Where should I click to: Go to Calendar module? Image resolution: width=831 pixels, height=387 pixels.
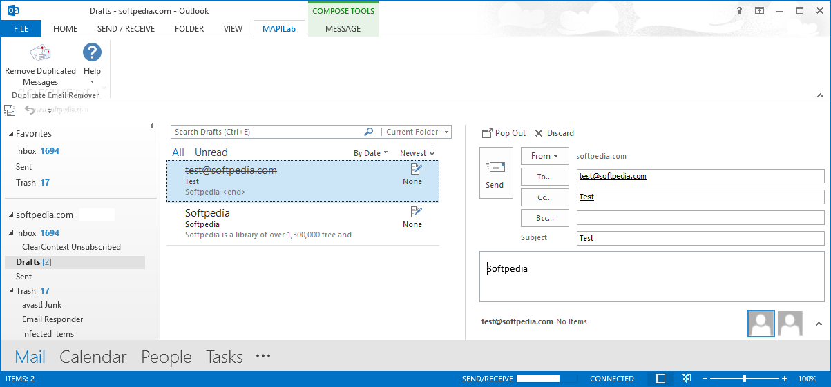tap(93, 357)
